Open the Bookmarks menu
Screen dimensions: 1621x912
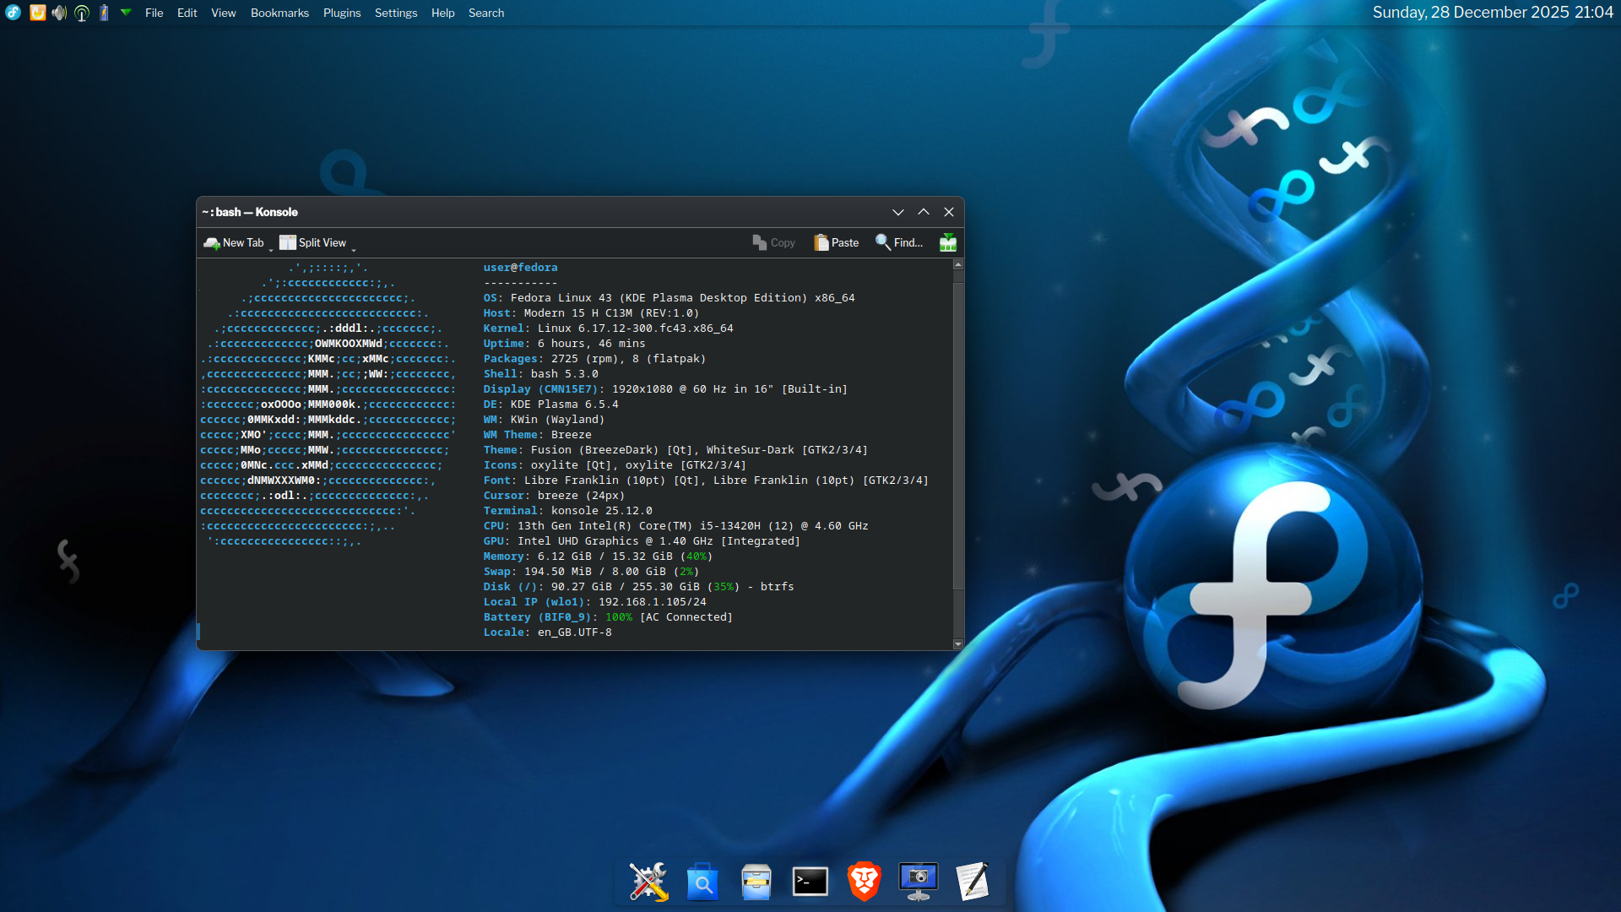(x=279, y=13)
